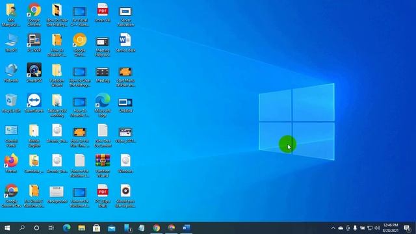Launch Microsoft Edge from the taskbar
Screen dimensions: 416x234
[66, 228]
